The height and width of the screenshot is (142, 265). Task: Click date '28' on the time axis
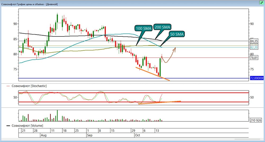[x=36, y=131]
